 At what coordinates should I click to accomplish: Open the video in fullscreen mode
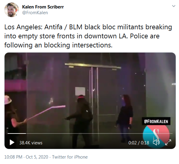tap(168, 143)
